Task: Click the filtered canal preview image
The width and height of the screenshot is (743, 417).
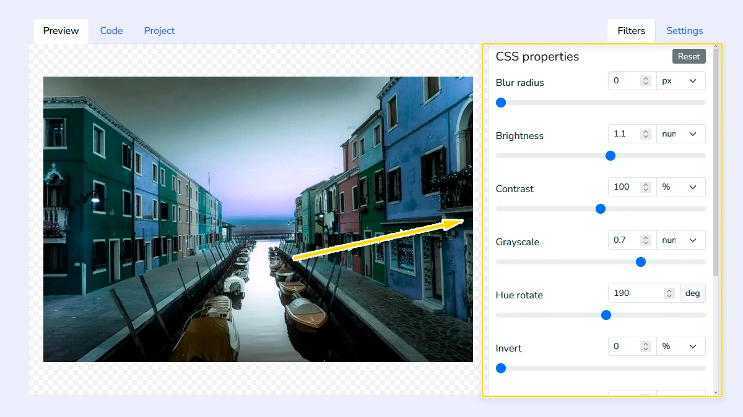Action: (x=258, y=219)
